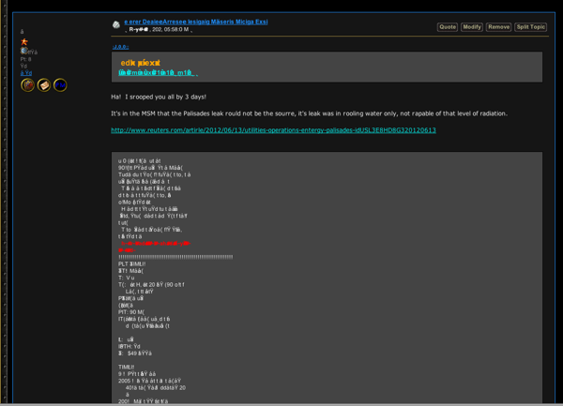Click the first round profile badge icon
This screenshot has width=563, height=406.
click(28, 85)
